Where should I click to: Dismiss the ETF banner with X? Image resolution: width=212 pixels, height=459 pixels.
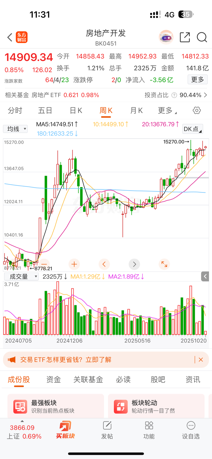coord(201,360)
